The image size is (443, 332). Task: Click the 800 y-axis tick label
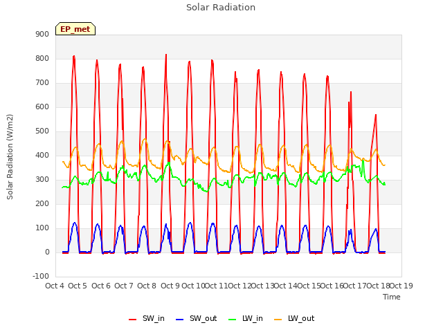pos(42,58)
